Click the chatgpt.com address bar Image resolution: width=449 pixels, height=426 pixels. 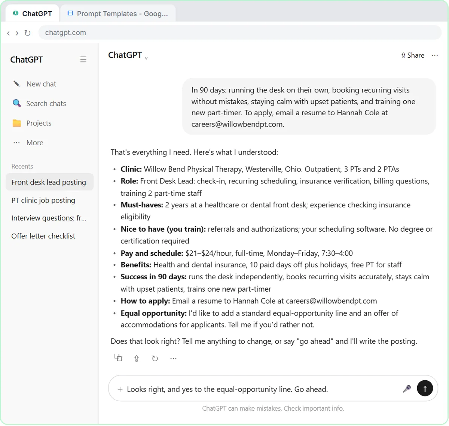click(x=240, y=33)
